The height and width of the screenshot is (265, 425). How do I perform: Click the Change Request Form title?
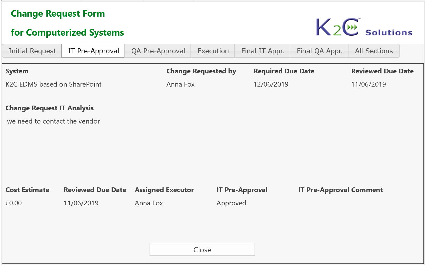click(x=58, y=14)
